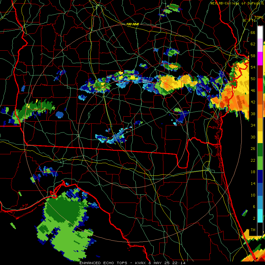Click the legend value 26

coord(253,149)
